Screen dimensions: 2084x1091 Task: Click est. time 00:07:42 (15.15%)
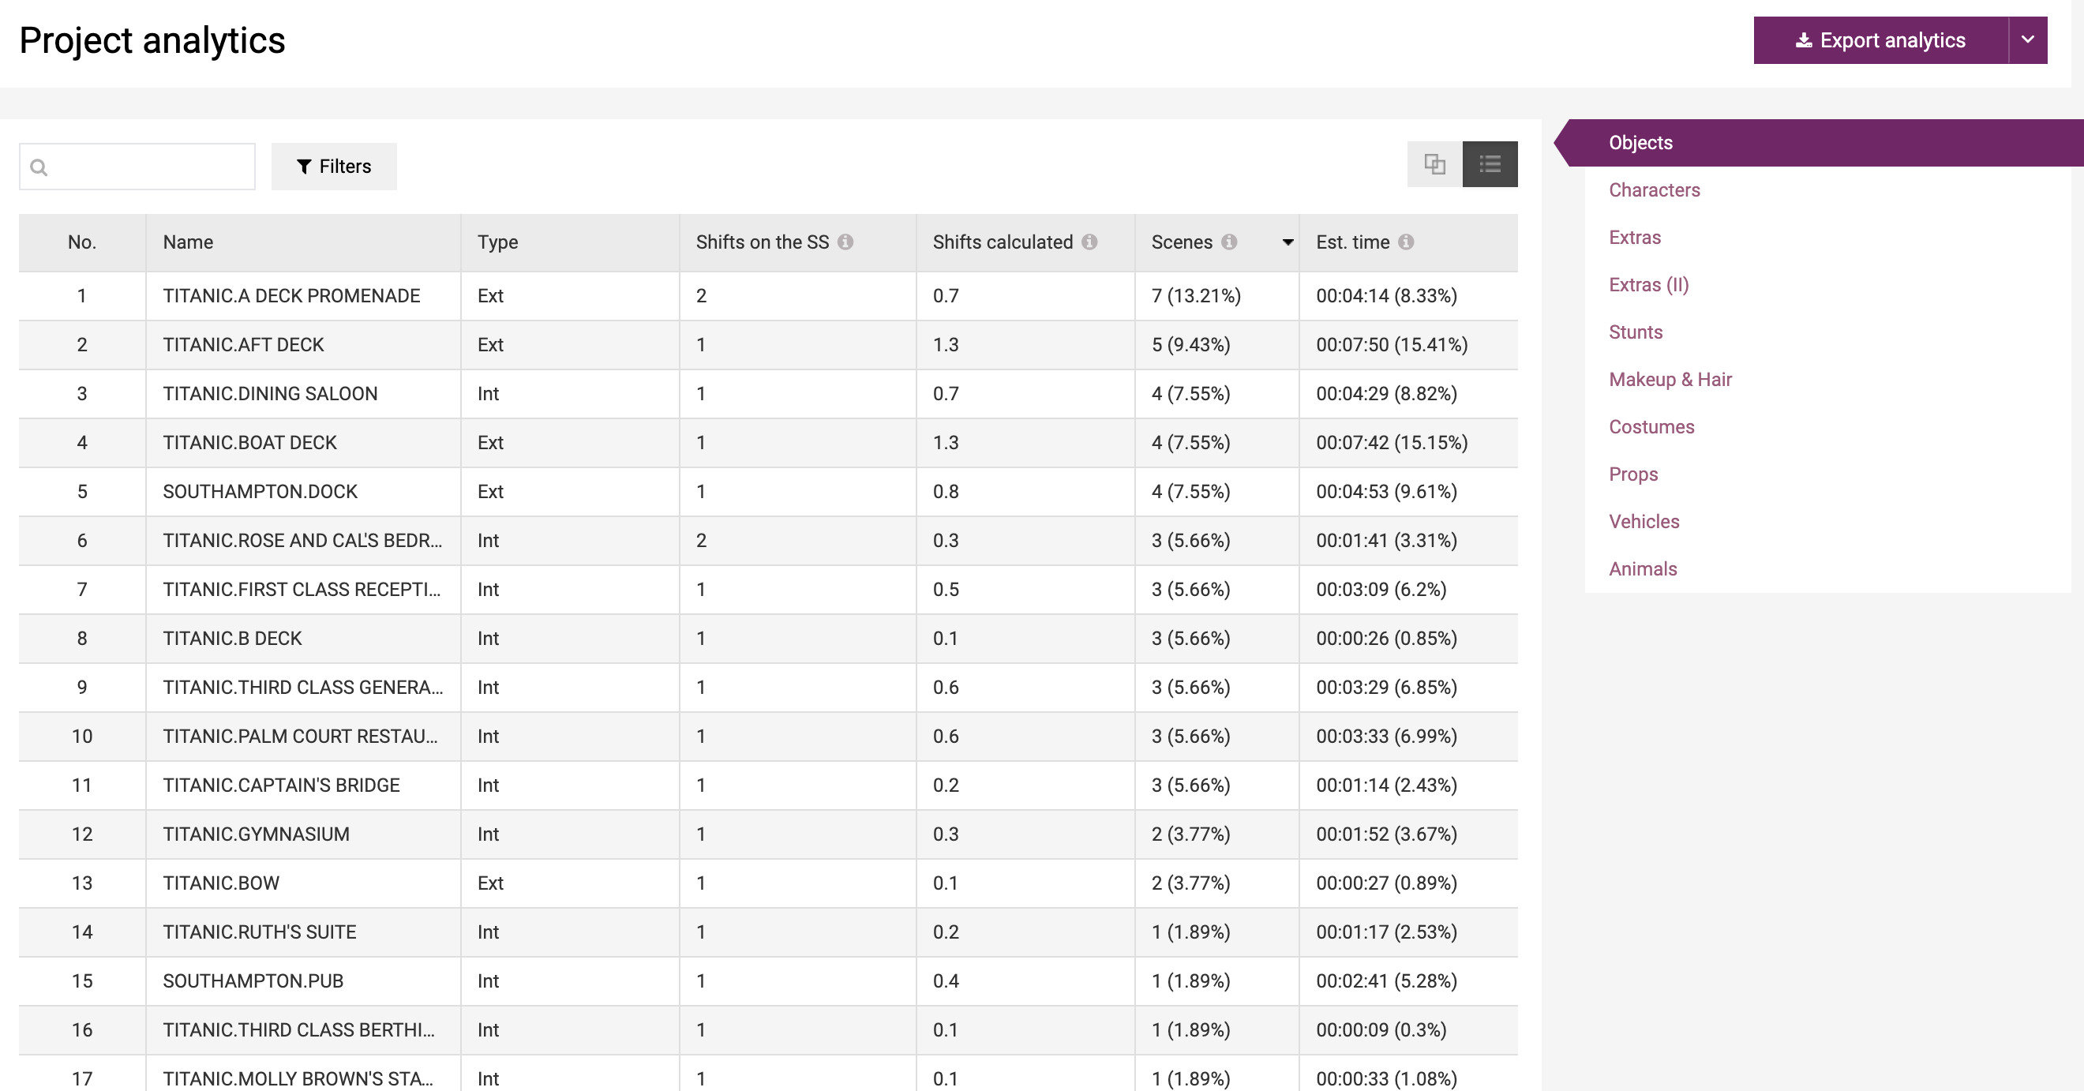(1392, 443)
